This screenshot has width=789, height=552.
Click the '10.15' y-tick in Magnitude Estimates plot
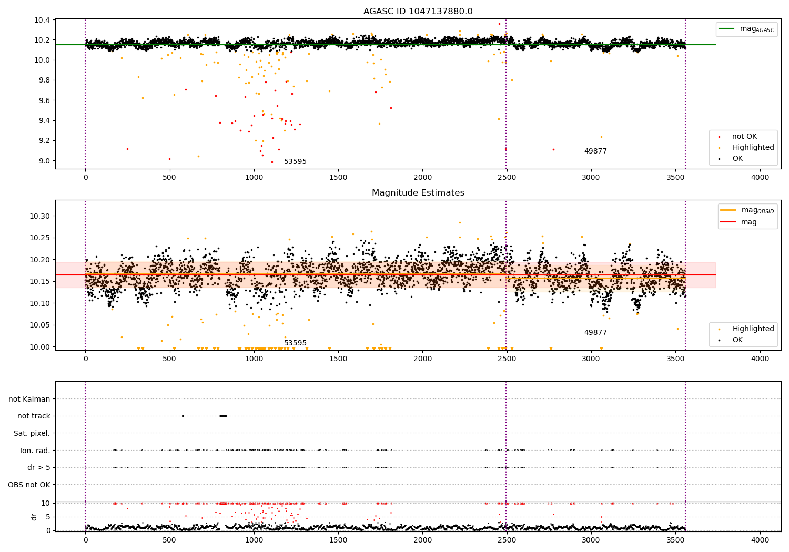point(40,282)
